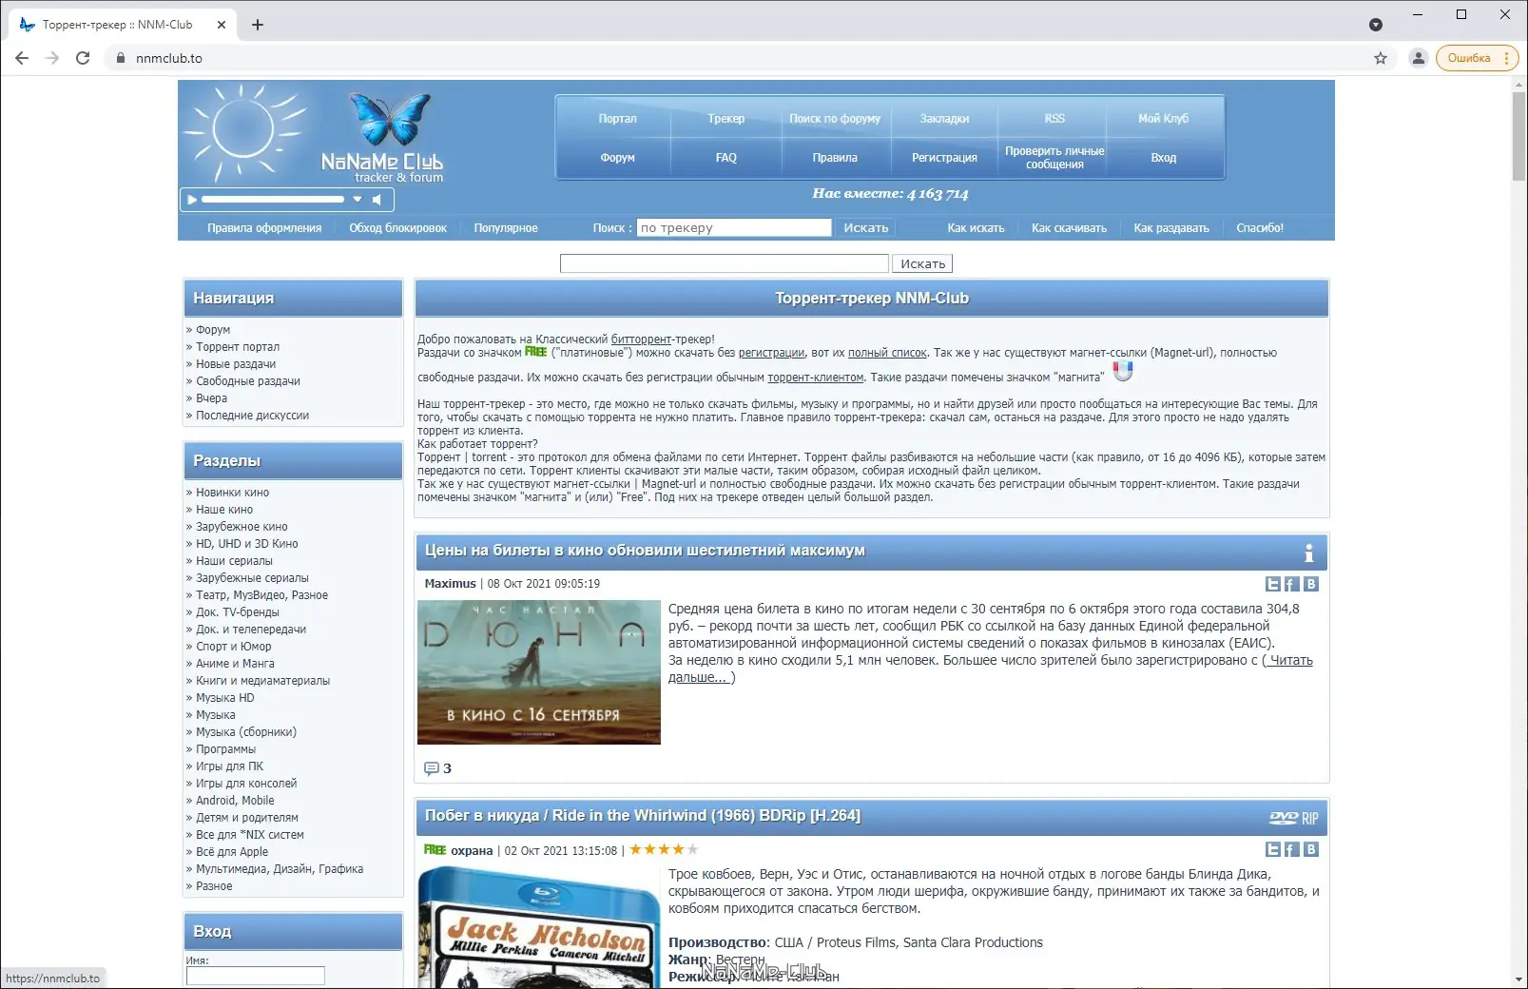The width and height of the screenshot is (1528, 989).
Task: Go to Форум in the header menu
Action: pos(617,158)
